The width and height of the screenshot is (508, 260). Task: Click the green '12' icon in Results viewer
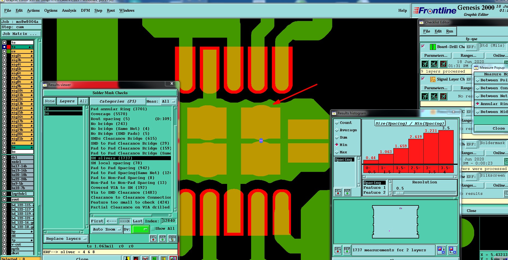(x=155, y=258)
